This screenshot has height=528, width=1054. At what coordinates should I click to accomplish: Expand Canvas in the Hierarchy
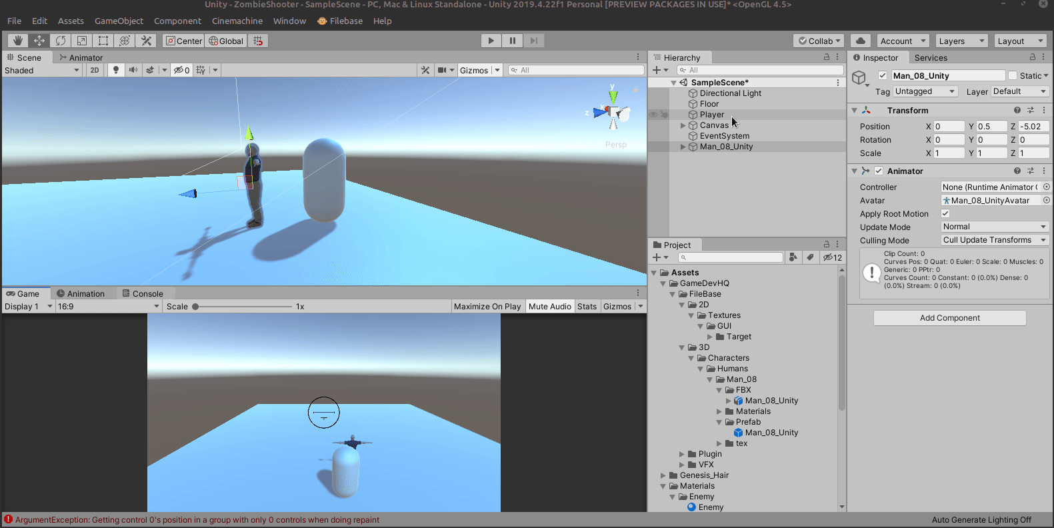pos(683,125)
